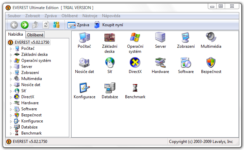Expand the Operační systém tree node arrow
This screenshot has width=244, height=150.
11,61
